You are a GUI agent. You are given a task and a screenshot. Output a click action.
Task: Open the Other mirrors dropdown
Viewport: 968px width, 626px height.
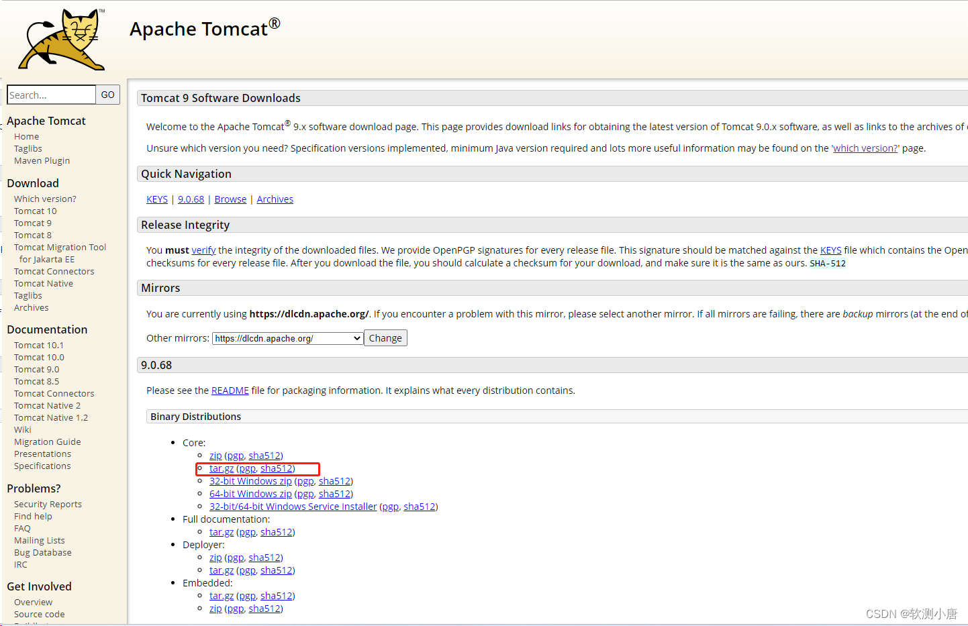pos(287,337)
